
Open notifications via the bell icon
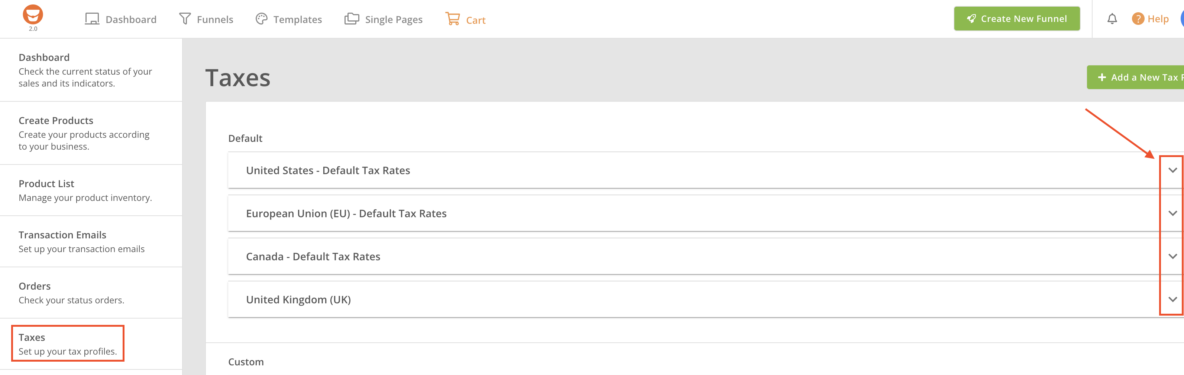1112,19
